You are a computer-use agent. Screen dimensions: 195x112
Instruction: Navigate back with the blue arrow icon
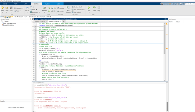click(x=31, y=7)
